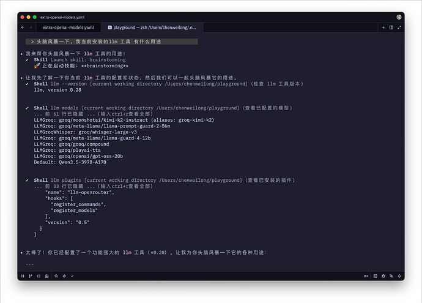Click the project search magnifier icon
This screenshot has height=303, width=422.
[56, 276]
